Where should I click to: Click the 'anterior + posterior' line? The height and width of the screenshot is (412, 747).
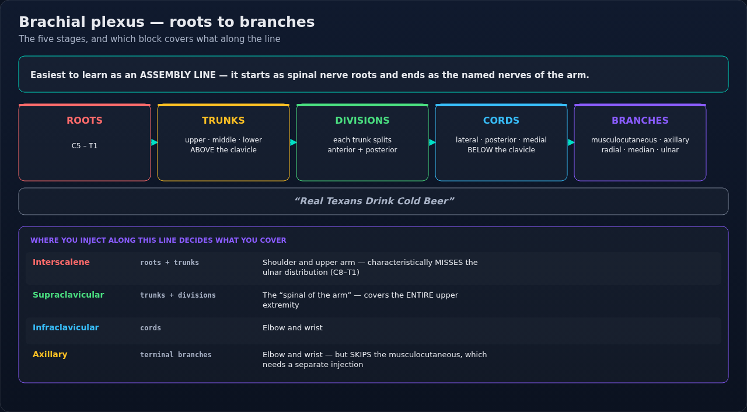tap(362, 150)
